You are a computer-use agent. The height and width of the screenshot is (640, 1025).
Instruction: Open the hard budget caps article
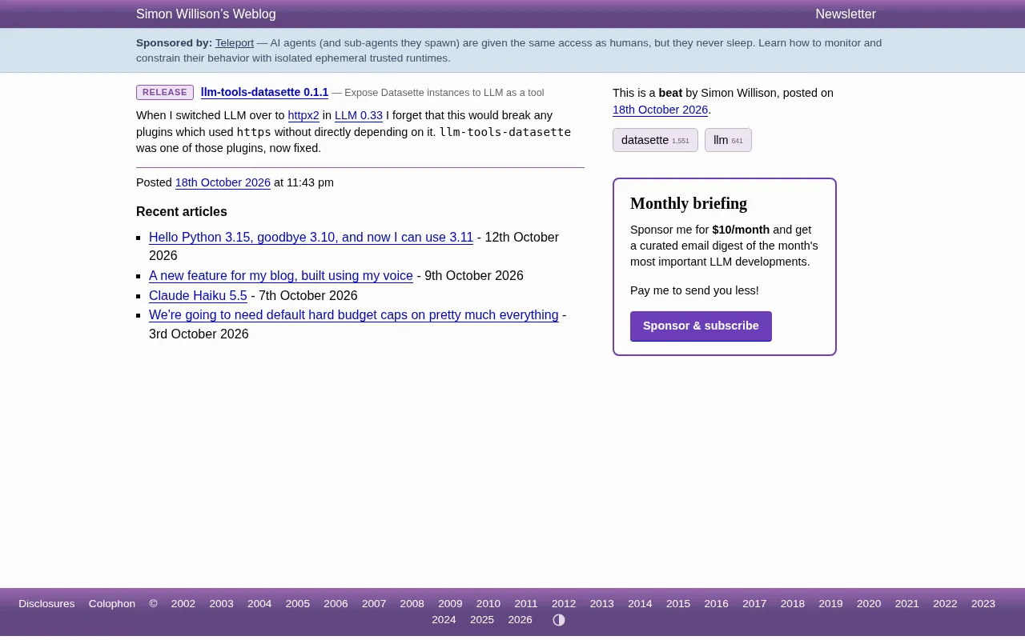353,315
